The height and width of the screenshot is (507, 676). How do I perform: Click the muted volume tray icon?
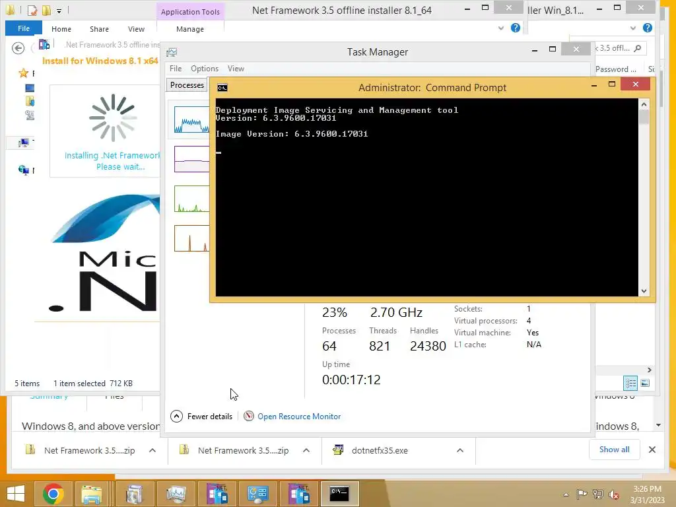coord(613,494)
